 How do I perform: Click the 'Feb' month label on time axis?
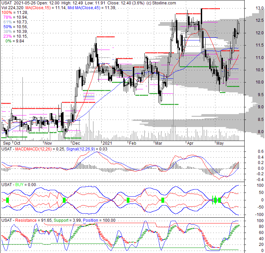tap(132, 143)
